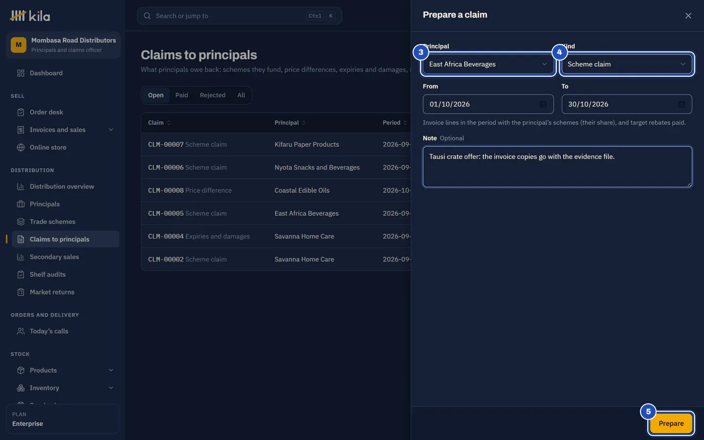Click the To date input
This screenshot has height=440, width=704.
pyautogui.click(x=627, y=104)
